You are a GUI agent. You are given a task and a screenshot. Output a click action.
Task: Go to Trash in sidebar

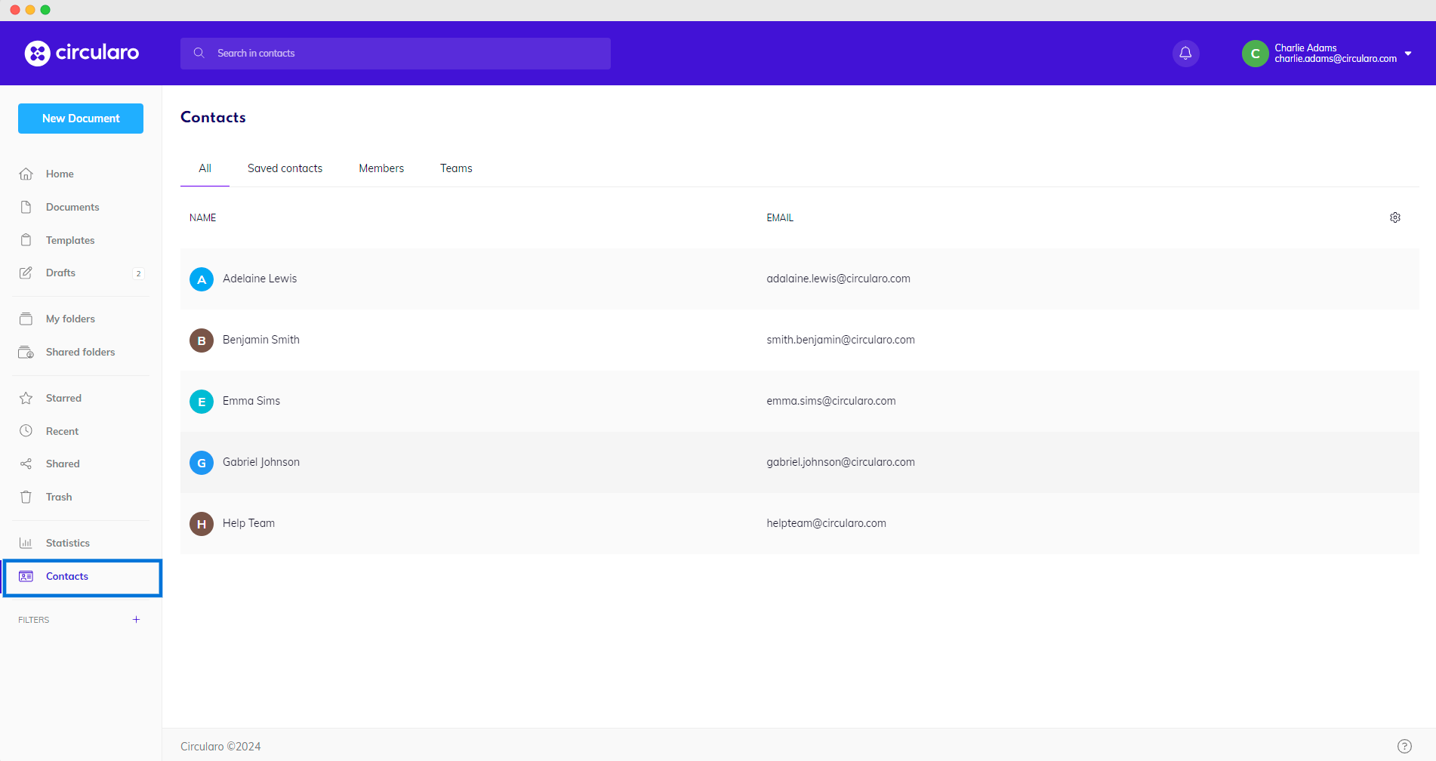point(59,497)
